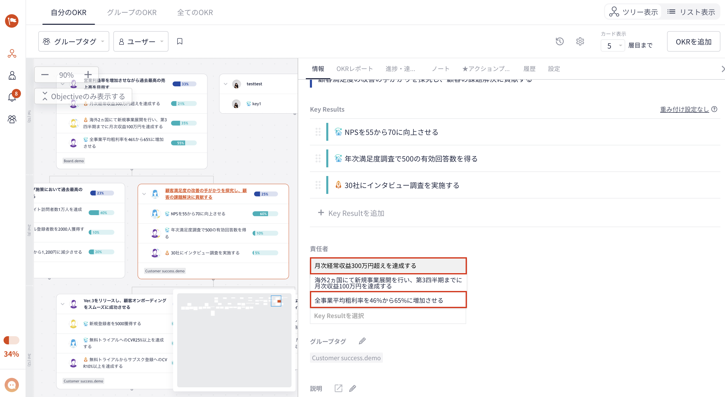Open the Key Resultを選択 combo box
The width and height of the screenshot is (725, 397).
[x=388, y=316]
